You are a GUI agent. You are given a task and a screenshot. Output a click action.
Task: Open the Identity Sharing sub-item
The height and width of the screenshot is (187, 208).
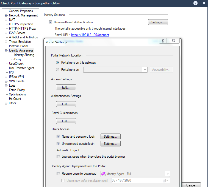point(24,55)
